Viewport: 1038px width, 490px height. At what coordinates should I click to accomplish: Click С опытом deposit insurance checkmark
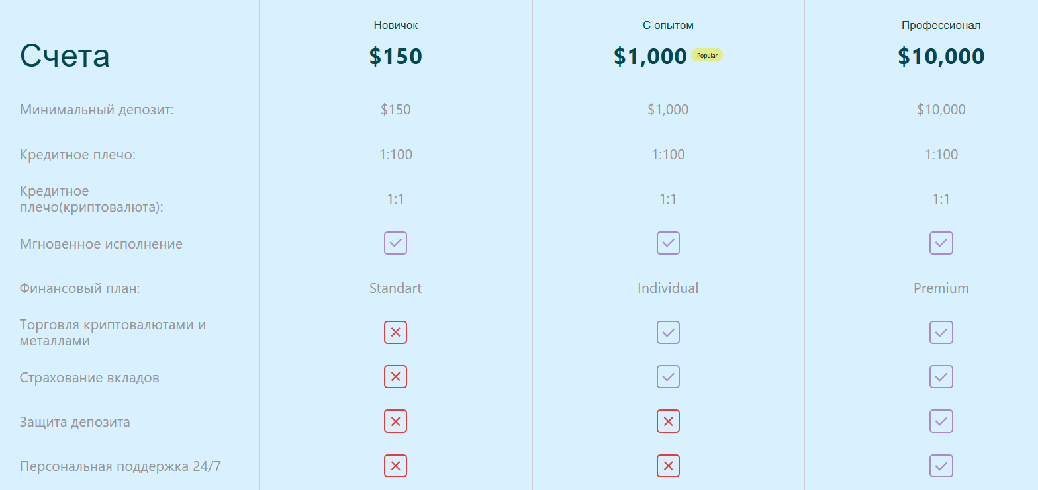point(668,377)
